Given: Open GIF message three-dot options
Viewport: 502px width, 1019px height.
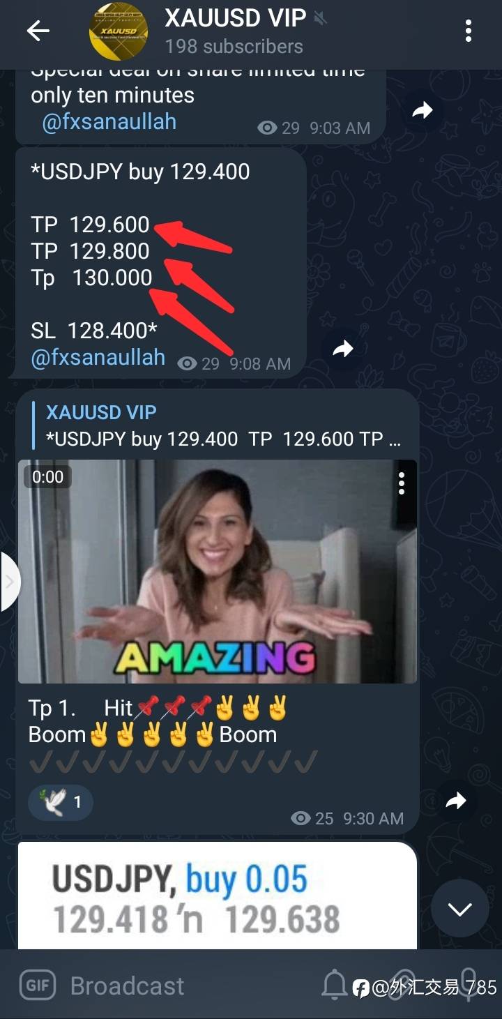Looking at the screenshot, I should point(402,483).
